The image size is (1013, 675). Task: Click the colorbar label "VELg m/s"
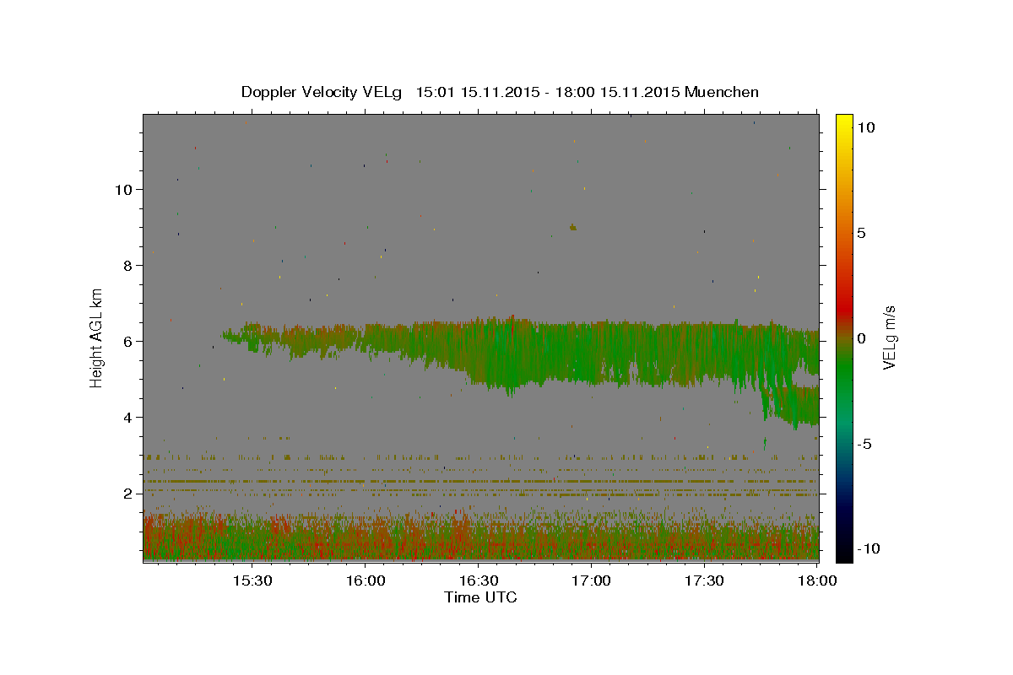(890, 337)
